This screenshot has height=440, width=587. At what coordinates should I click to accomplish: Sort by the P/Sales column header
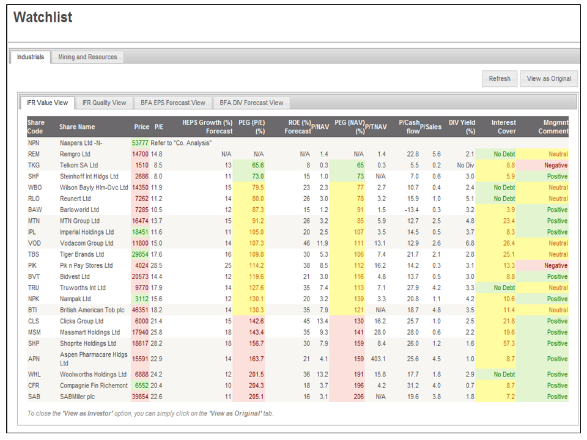(430, 127)
